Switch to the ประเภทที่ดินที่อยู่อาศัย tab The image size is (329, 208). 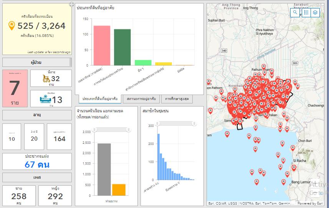click(100, 99)
